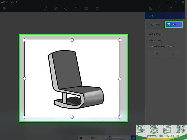The image size is (187, 140).
Task: Cancel the crop with the red X
Action: pos(157,53)
